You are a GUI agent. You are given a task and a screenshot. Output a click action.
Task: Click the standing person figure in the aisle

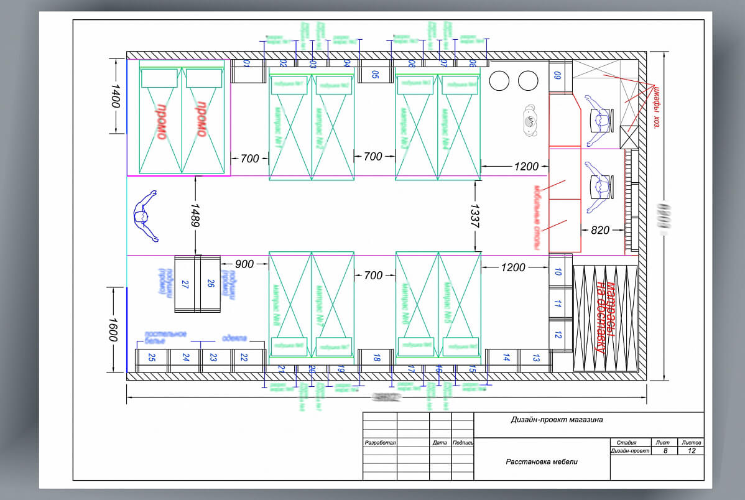pos(145,216)
